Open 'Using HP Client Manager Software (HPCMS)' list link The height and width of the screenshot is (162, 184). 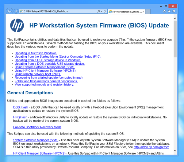click(x=45, y=70)
